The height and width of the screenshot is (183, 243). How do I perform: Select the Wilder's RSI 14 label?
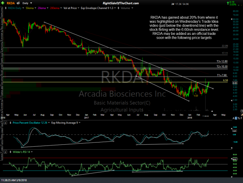pos(21,152)
